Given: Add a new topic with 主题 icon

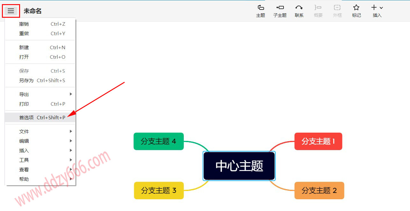Looking at the screenshot, I should point(261,11).
